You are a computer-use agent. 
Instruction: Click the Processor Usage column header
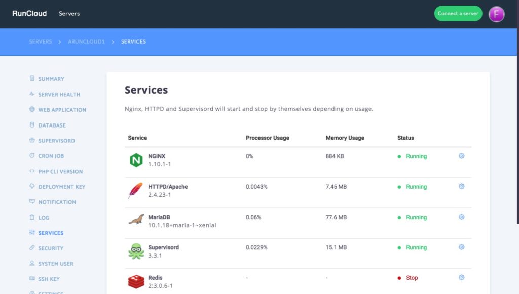coord(268,138)
